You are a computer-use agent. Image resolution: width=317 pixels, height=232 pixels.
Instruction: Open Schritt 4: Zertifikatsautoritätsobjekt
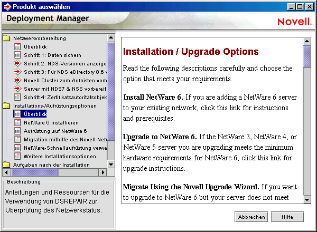point(65,98)
